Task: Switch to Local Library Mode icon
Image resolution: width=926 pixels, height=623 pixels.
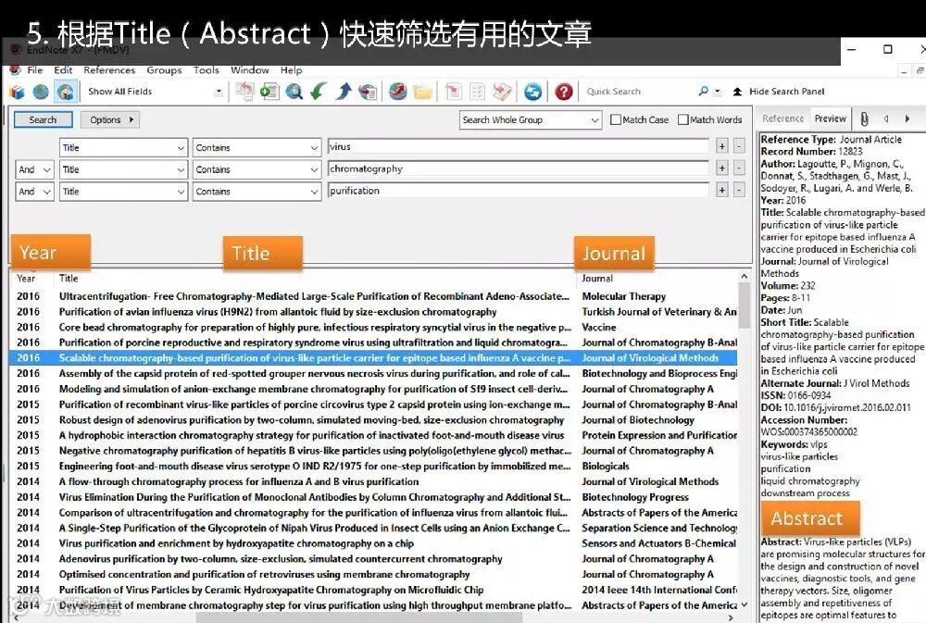Action: coord(17,92)
